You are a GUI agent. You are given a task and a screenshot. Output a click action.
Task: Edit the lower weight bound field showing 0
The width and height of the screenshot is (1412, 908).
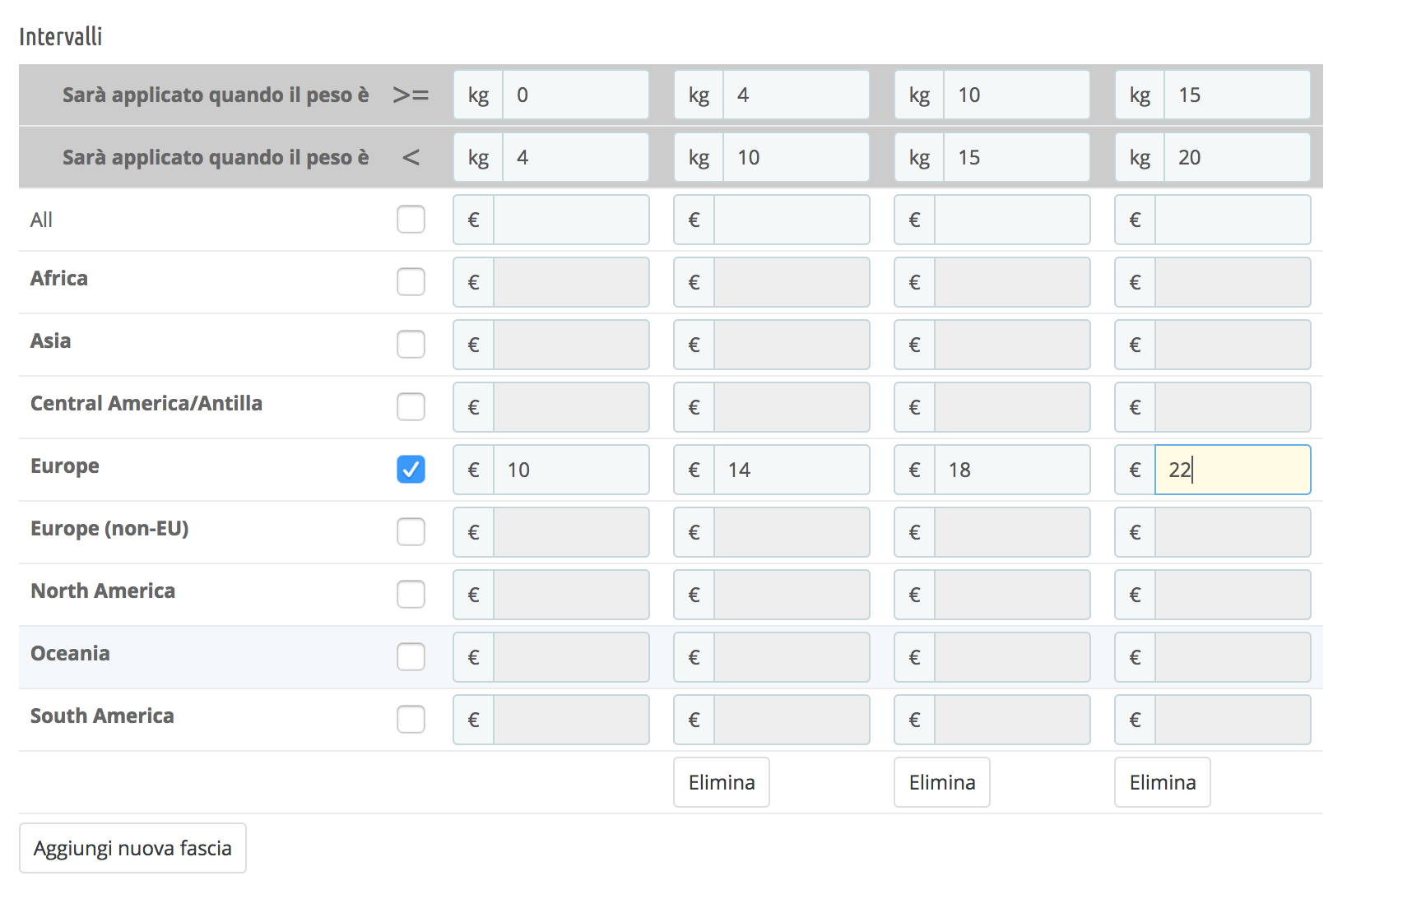[x=575, y=95]
